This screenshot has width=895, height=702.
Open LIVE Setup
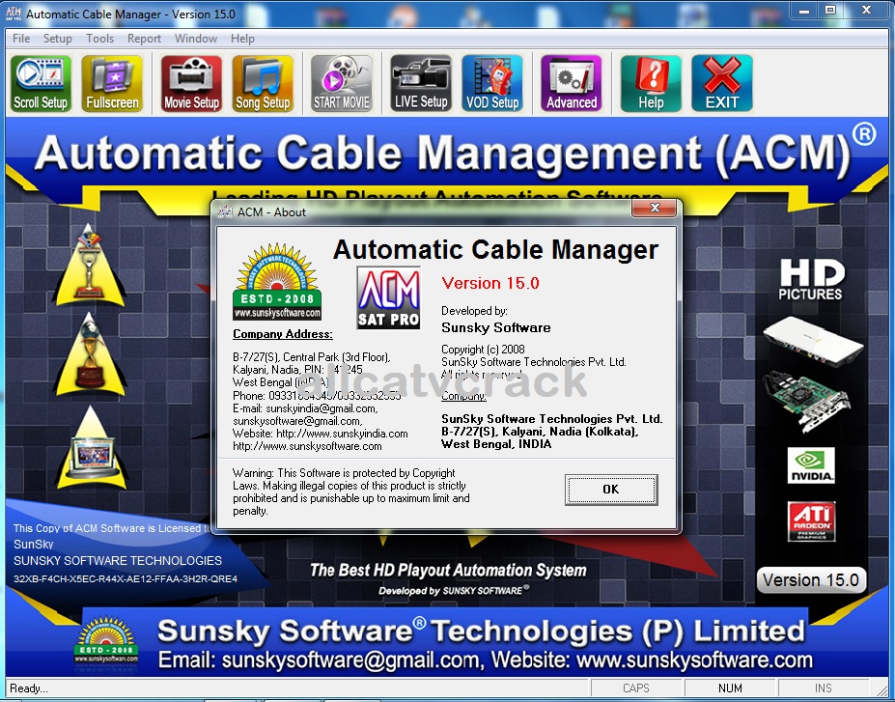[x=420, y=82]
